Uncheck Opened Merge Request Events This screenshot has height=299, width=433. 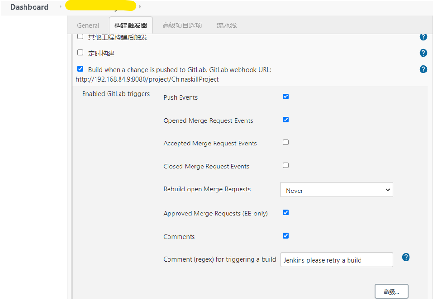(286, 120)
